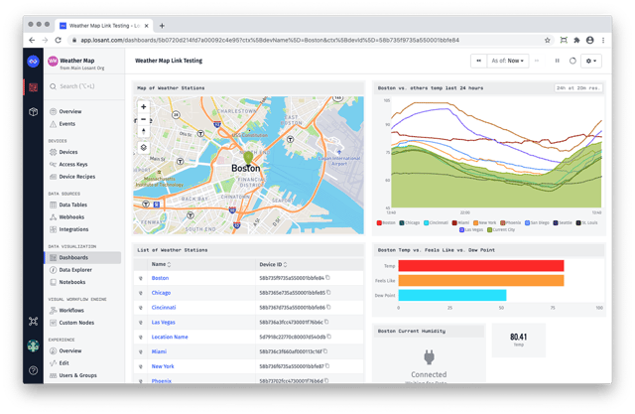Open Access Keys in the sidebar
This screenshot has height=414, width=635.
tap(72, 164)
